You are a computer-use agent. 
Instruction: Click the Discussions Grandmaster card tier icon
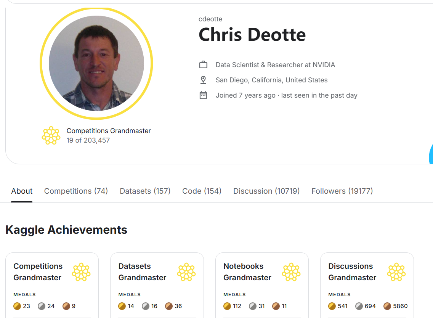coord(396,272)
